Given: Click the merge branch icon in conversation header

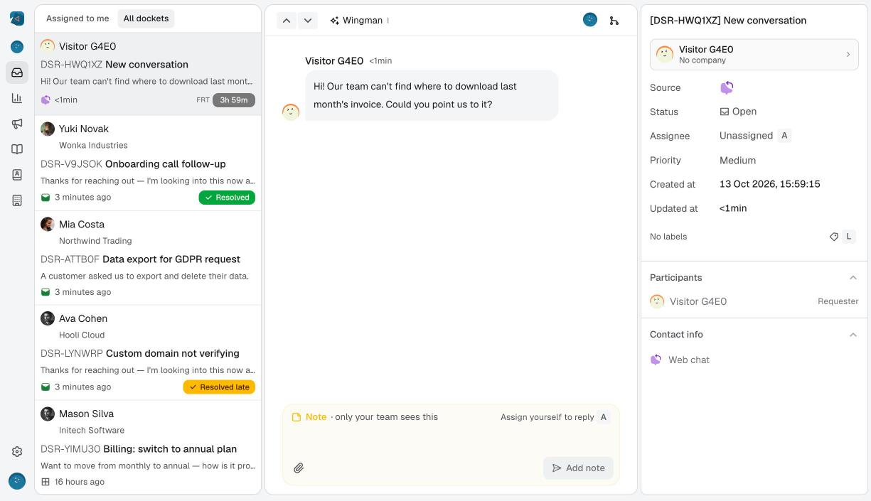Looking at the screenshot, I should click(614, 21).
